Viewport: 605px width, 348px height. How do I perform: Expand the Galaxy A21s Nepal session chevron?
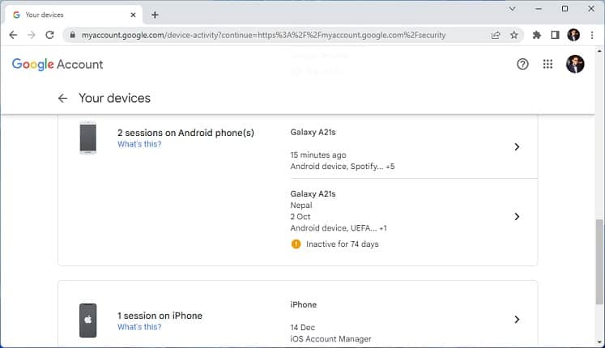click(517, 217)
